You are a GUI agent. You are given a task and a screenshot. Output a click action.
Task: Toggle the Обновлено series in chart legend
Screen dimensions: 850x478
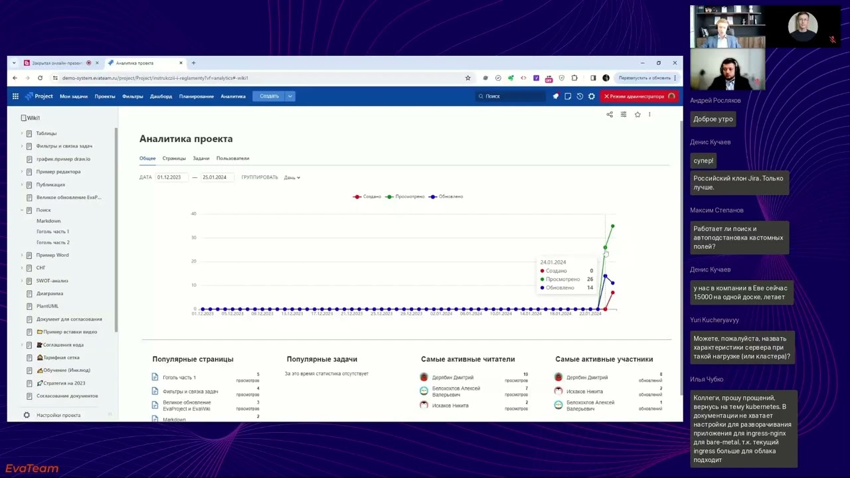tap(446, 197)
